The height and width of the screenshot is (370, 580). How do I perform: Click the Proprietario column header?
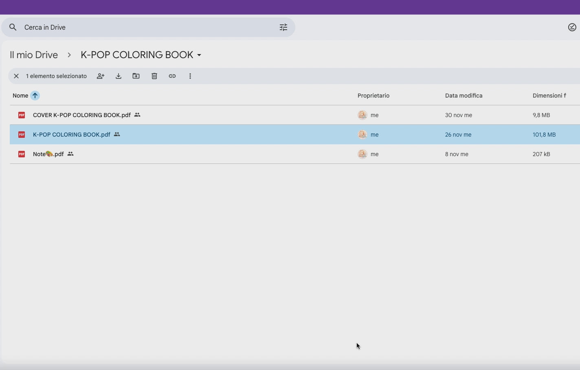pyautogui.click(x=373, y=96)
